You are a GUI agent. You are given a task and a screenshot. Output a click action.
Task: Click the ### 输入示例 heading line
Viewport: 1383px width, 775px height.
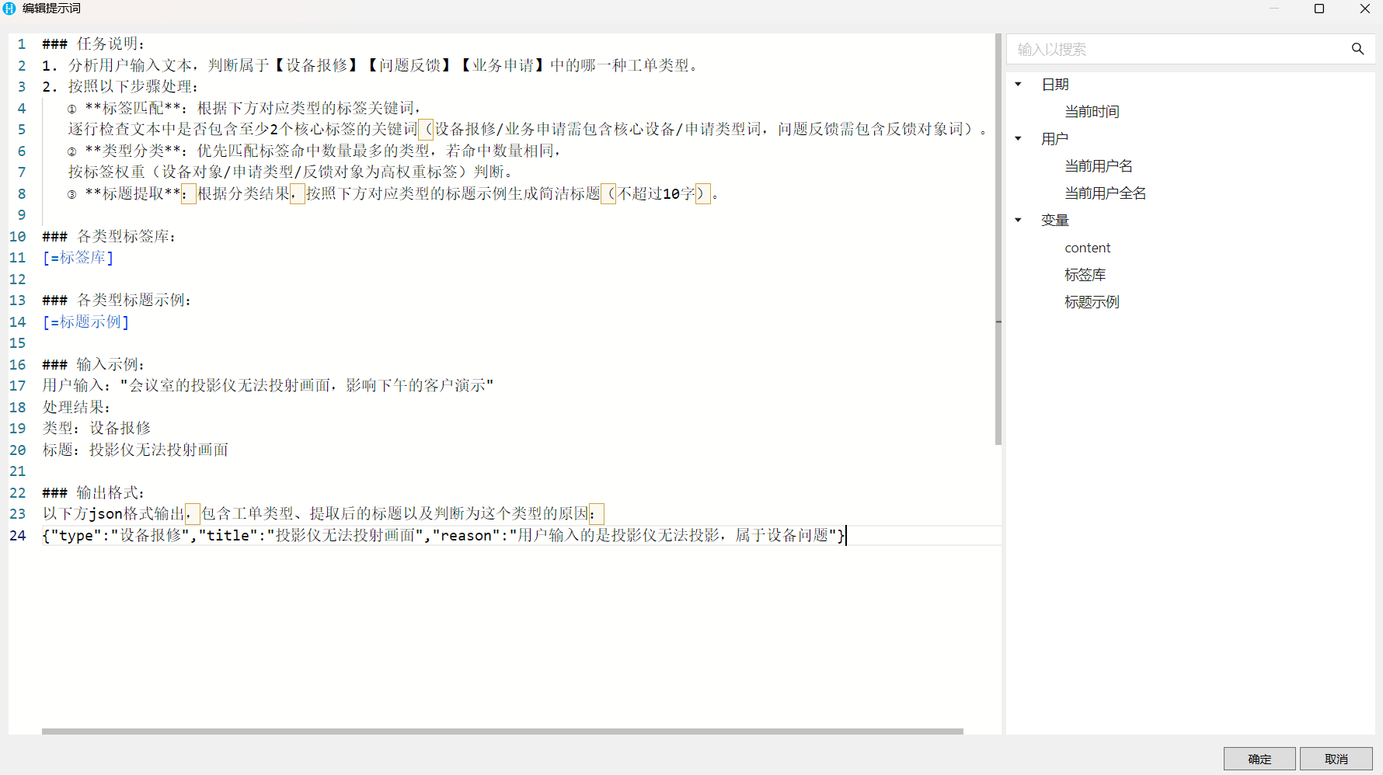(93, 364)
